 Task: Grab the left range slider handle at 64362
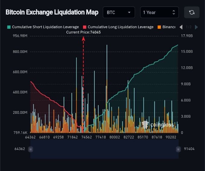point(30,149)
